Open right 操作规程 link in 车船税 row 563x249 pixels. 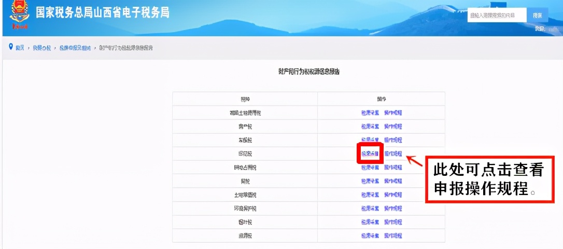tap(393, 140)
